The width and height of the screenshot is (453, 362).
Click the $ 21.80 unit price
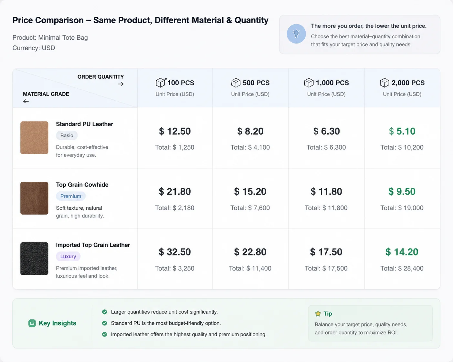tap(175, 192)
